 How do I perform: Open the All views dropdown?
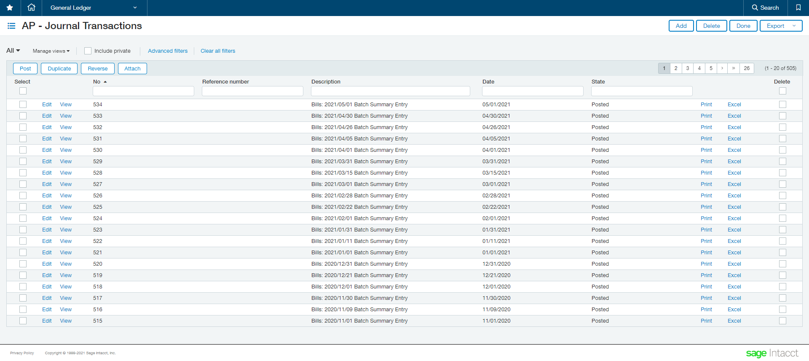[13, 51]
